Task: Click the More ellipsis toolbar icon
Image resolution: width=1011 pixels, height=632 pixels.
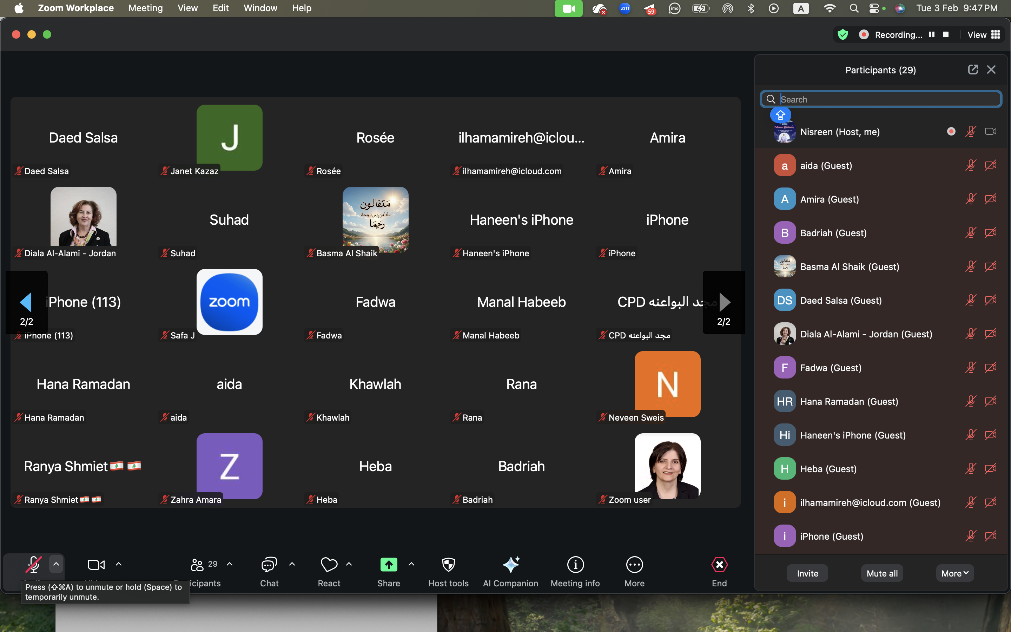Action: click(x=634, y=565)
